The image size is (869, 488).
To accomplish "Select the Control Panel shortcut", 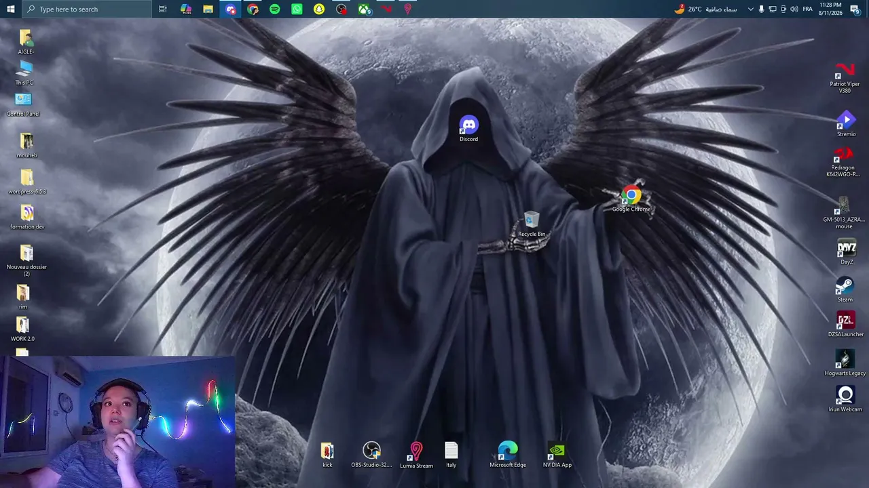I will click(x=23, y=104).
